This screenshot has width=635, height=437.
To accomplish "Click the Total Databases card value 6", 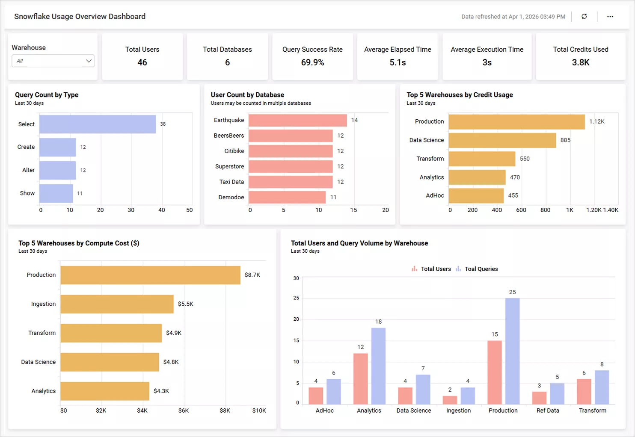I will click(x=227, y=62).
